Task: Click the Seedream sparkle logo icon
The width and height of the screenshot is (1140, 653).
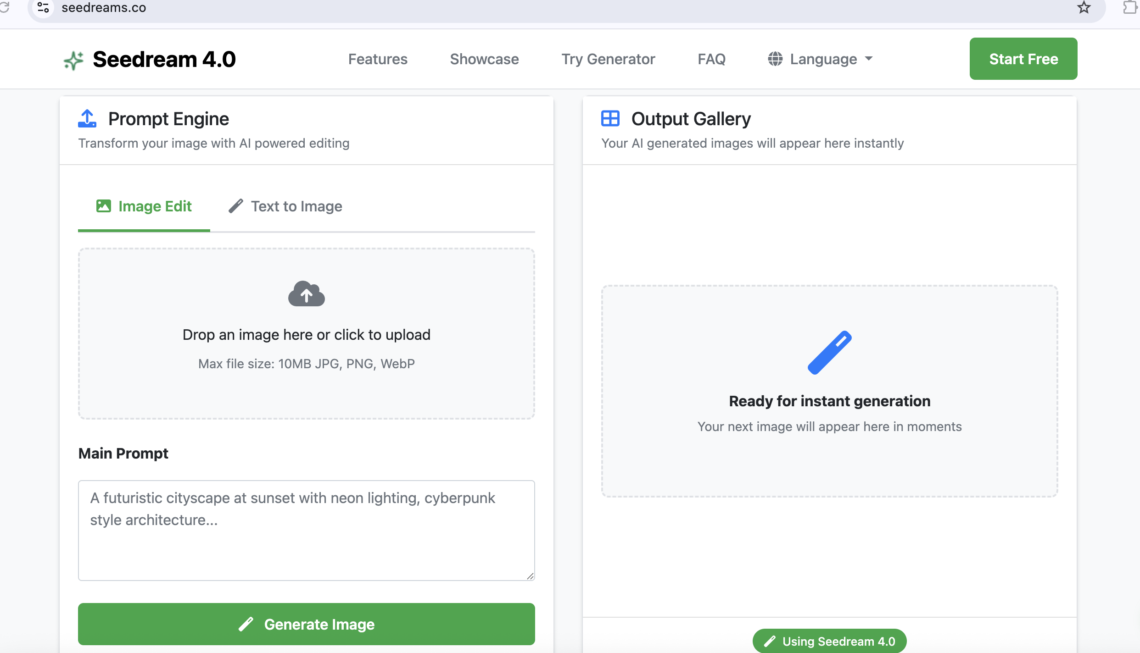Action: pyautogui.click(x=73, y=60)
